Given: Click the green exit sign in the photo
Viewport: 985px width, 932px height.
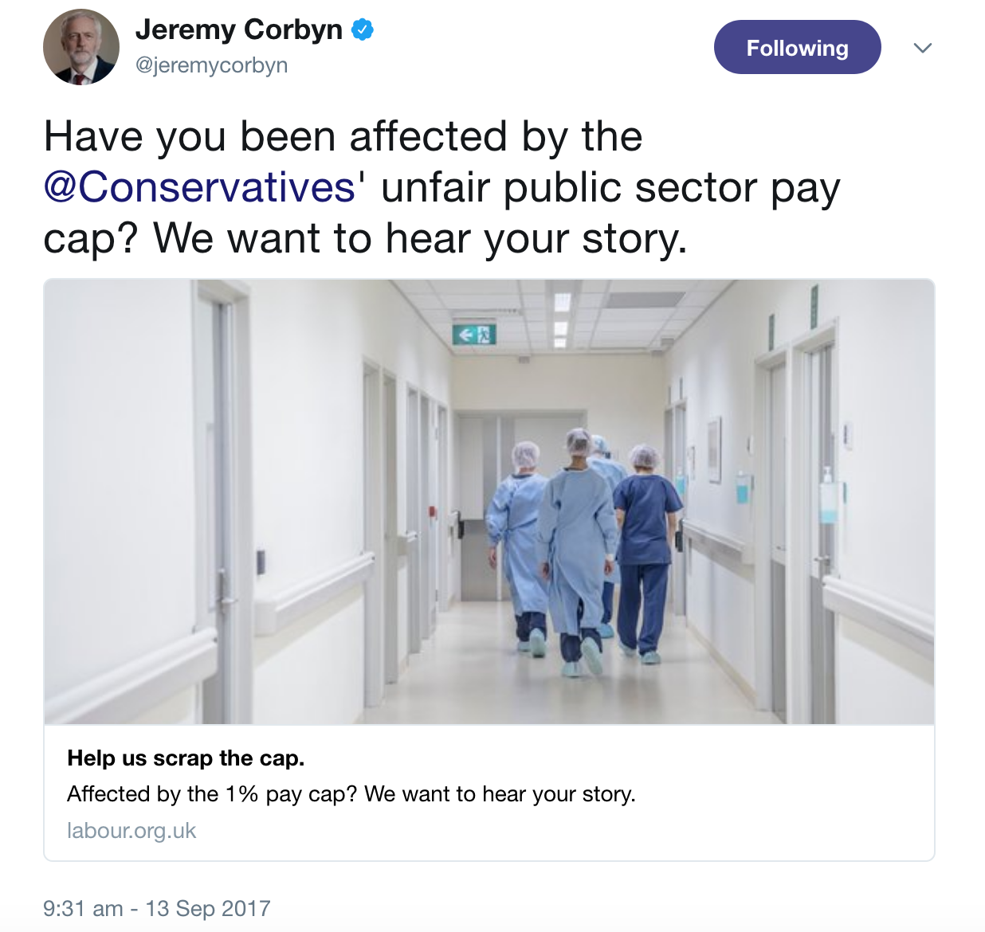Looking at the screenshot, I should click(474, 334).
